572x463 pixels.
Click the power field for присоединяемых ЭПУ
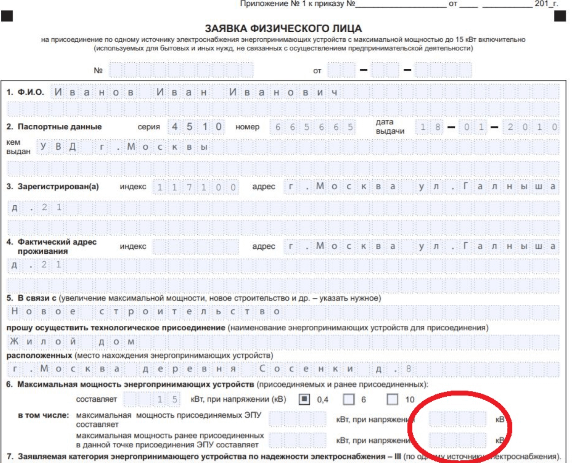(x=298, y=419)
